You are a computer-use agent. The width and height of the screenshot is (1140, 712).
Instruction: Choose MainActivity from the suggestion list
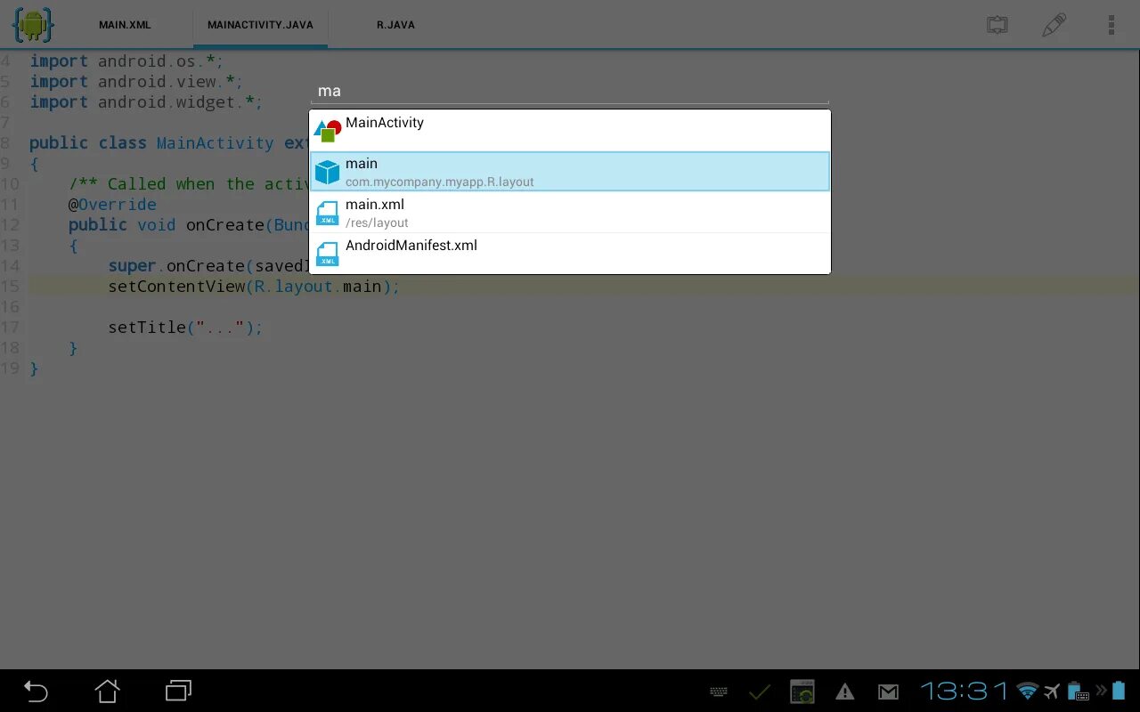570,130
